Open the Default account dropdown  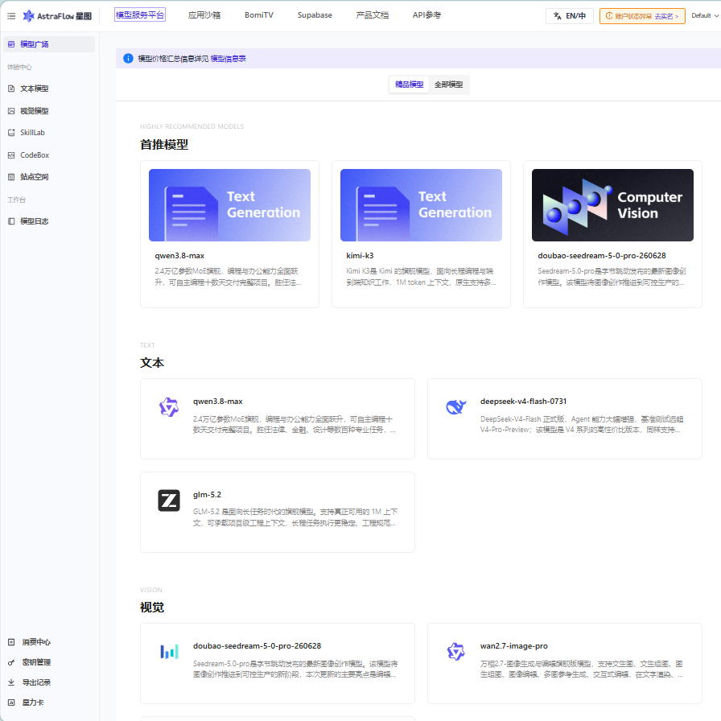[704, 15]
